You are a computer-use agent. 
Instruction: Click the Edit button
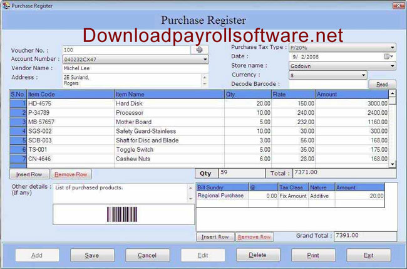203,255
